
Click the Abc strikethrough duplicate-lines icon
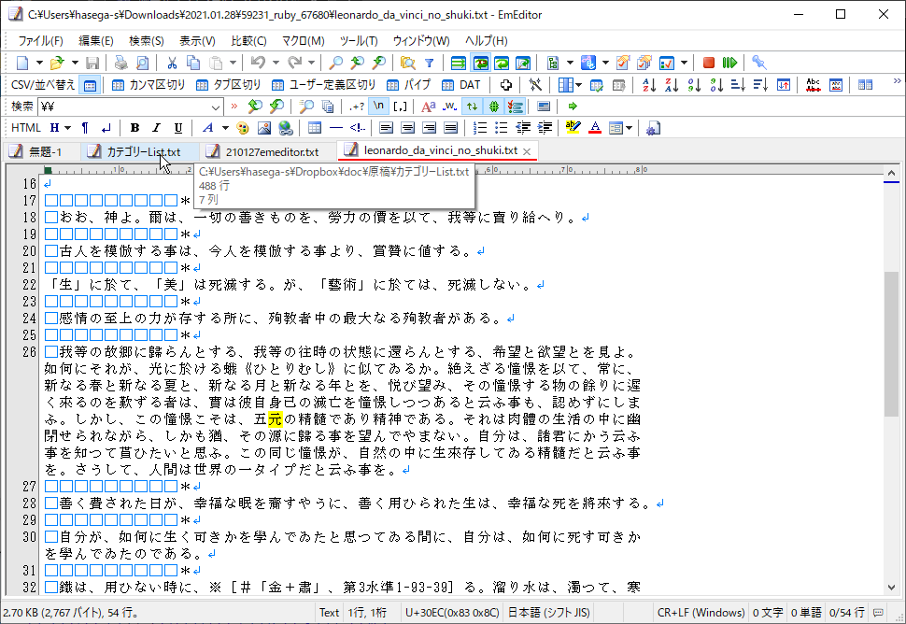(x=813, y=85)
